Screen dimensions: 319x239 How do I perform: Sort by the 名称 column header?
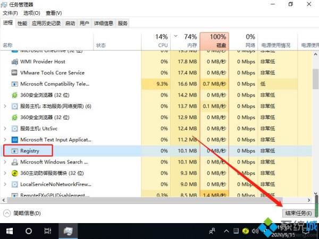(x=47, y=41)
